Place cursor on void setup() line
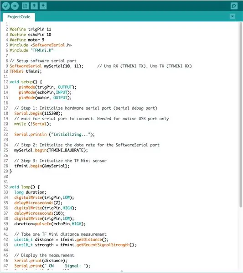 pyautogui.click(x=26, y=82)
